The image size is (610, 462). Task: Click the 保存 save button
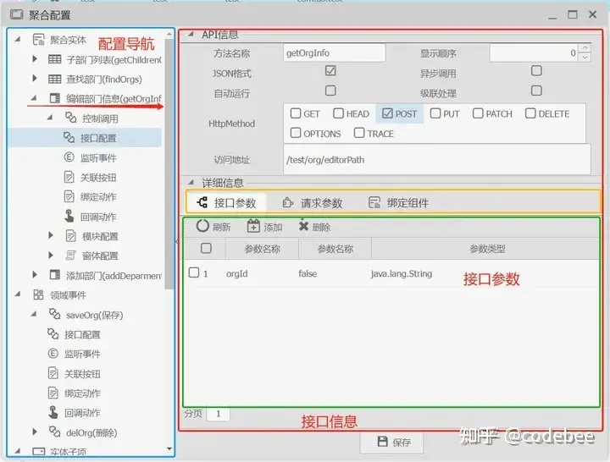(x=391, y=442)
